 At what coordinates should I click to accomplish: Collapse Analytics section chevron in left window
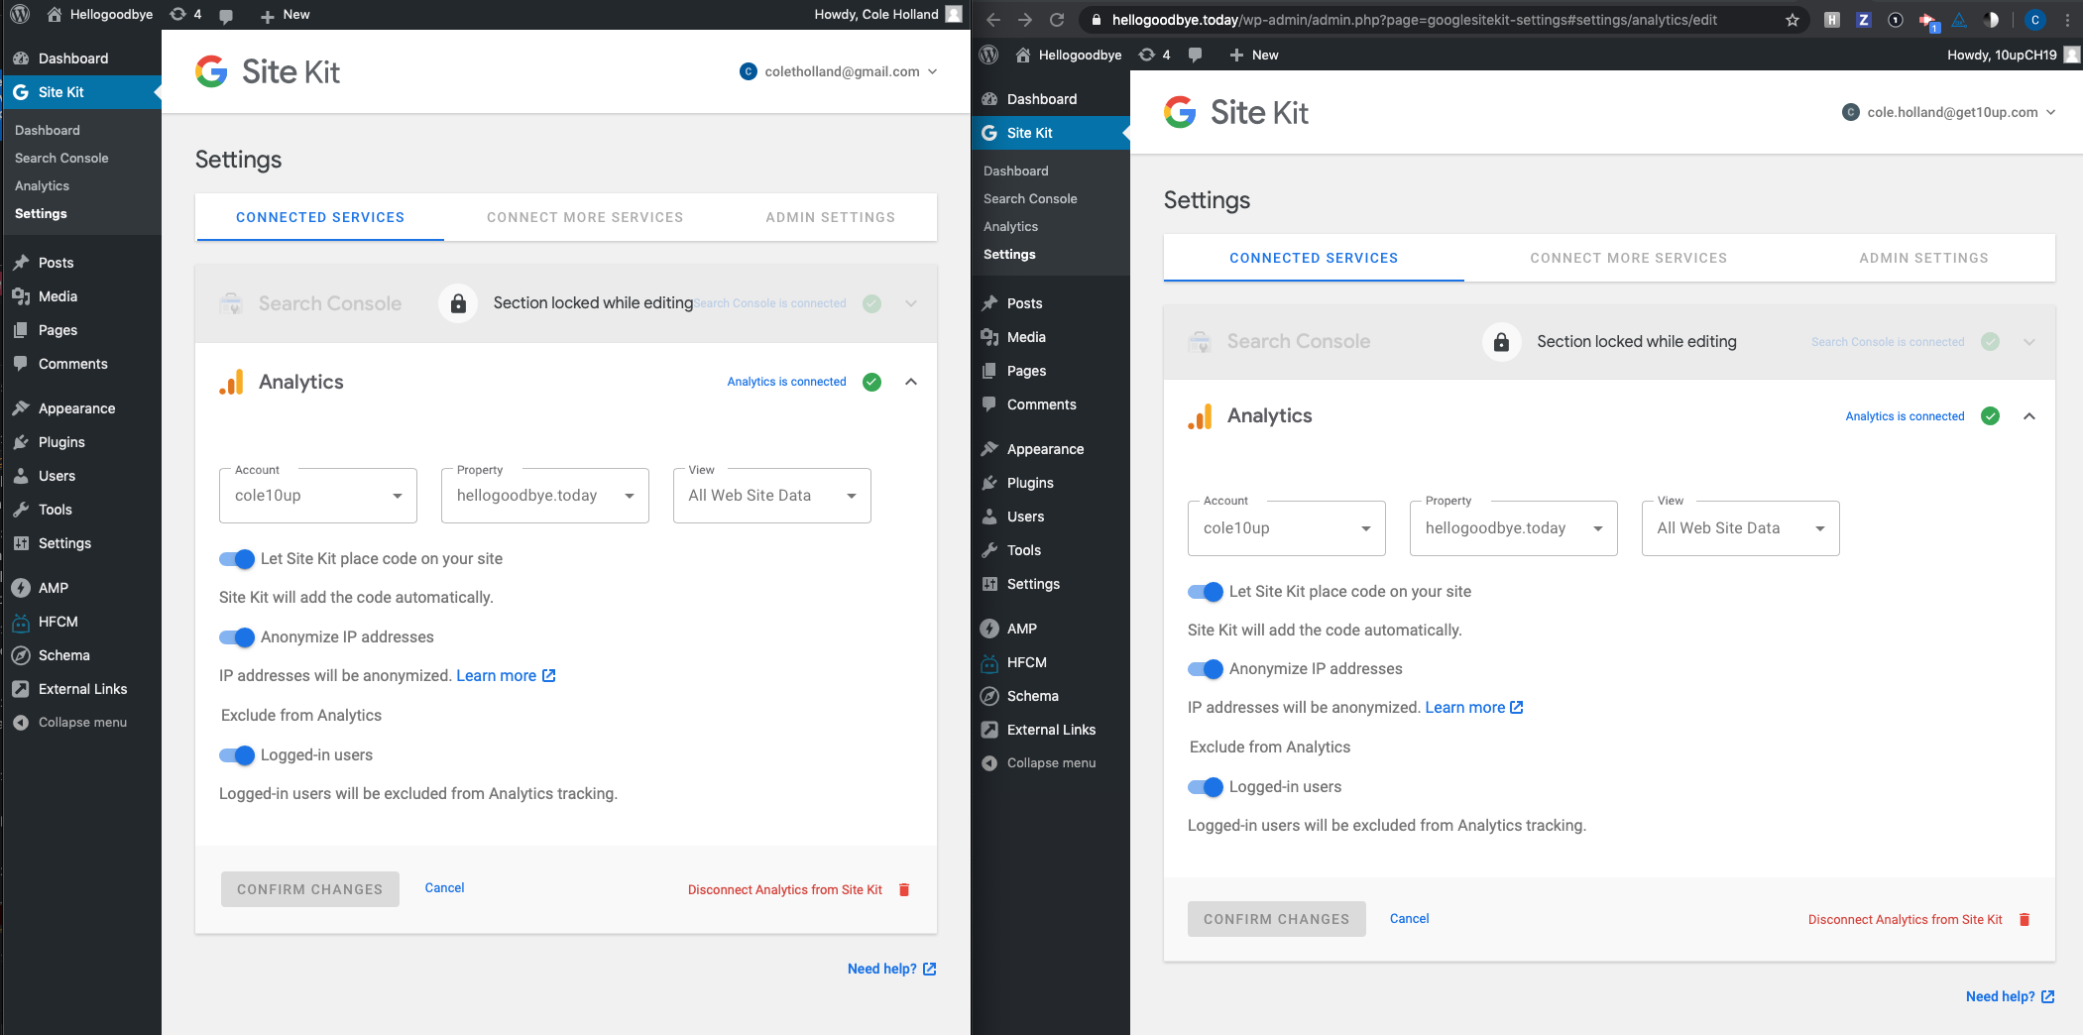911,382
